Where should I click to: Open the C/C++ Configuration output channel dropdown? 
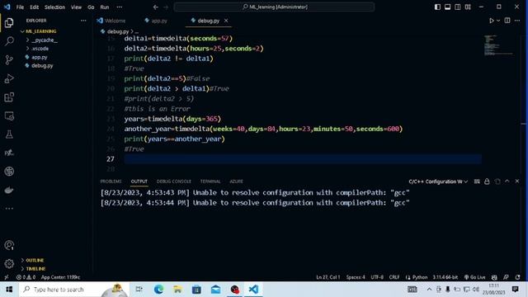[438, 181]
